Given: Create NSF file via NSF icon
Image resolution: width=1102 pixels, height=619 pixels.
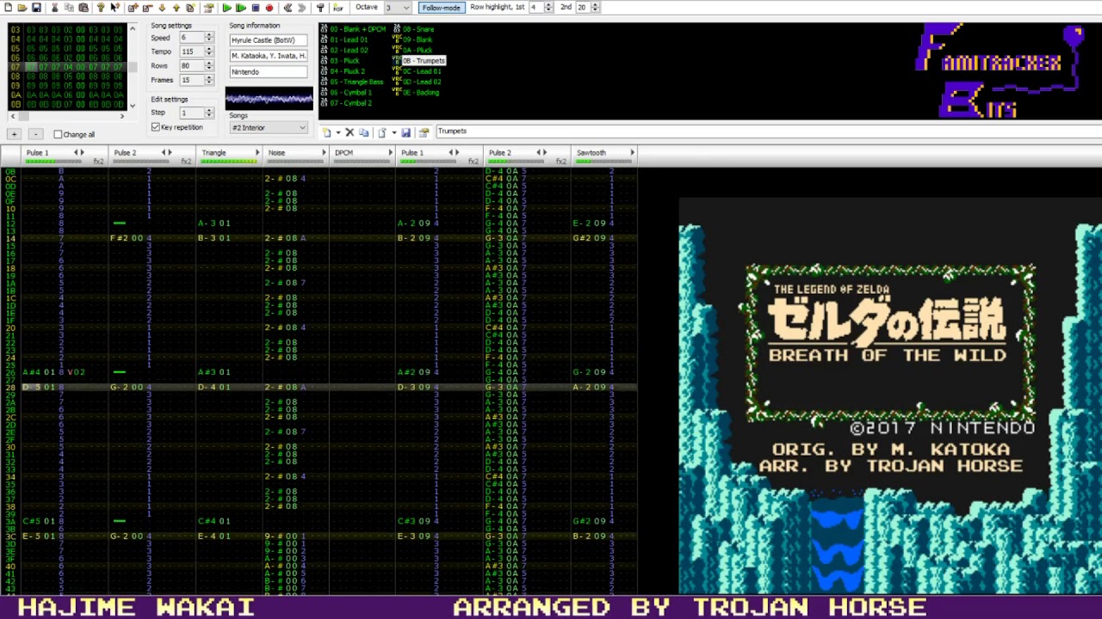Looking at the screenshot, I should [x=338, y=8].
